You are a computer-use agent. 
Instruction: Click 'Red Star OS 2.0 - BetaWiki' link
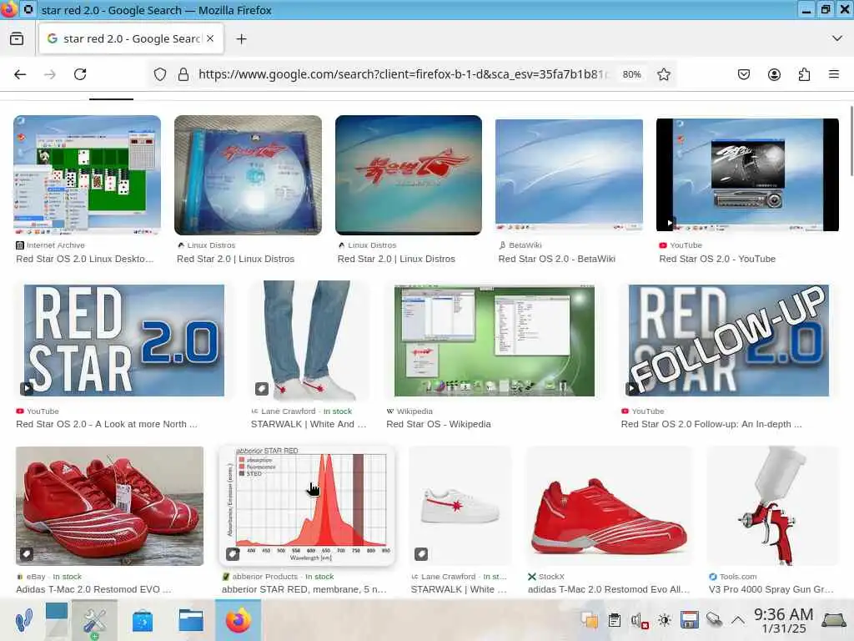click(556, 259)
